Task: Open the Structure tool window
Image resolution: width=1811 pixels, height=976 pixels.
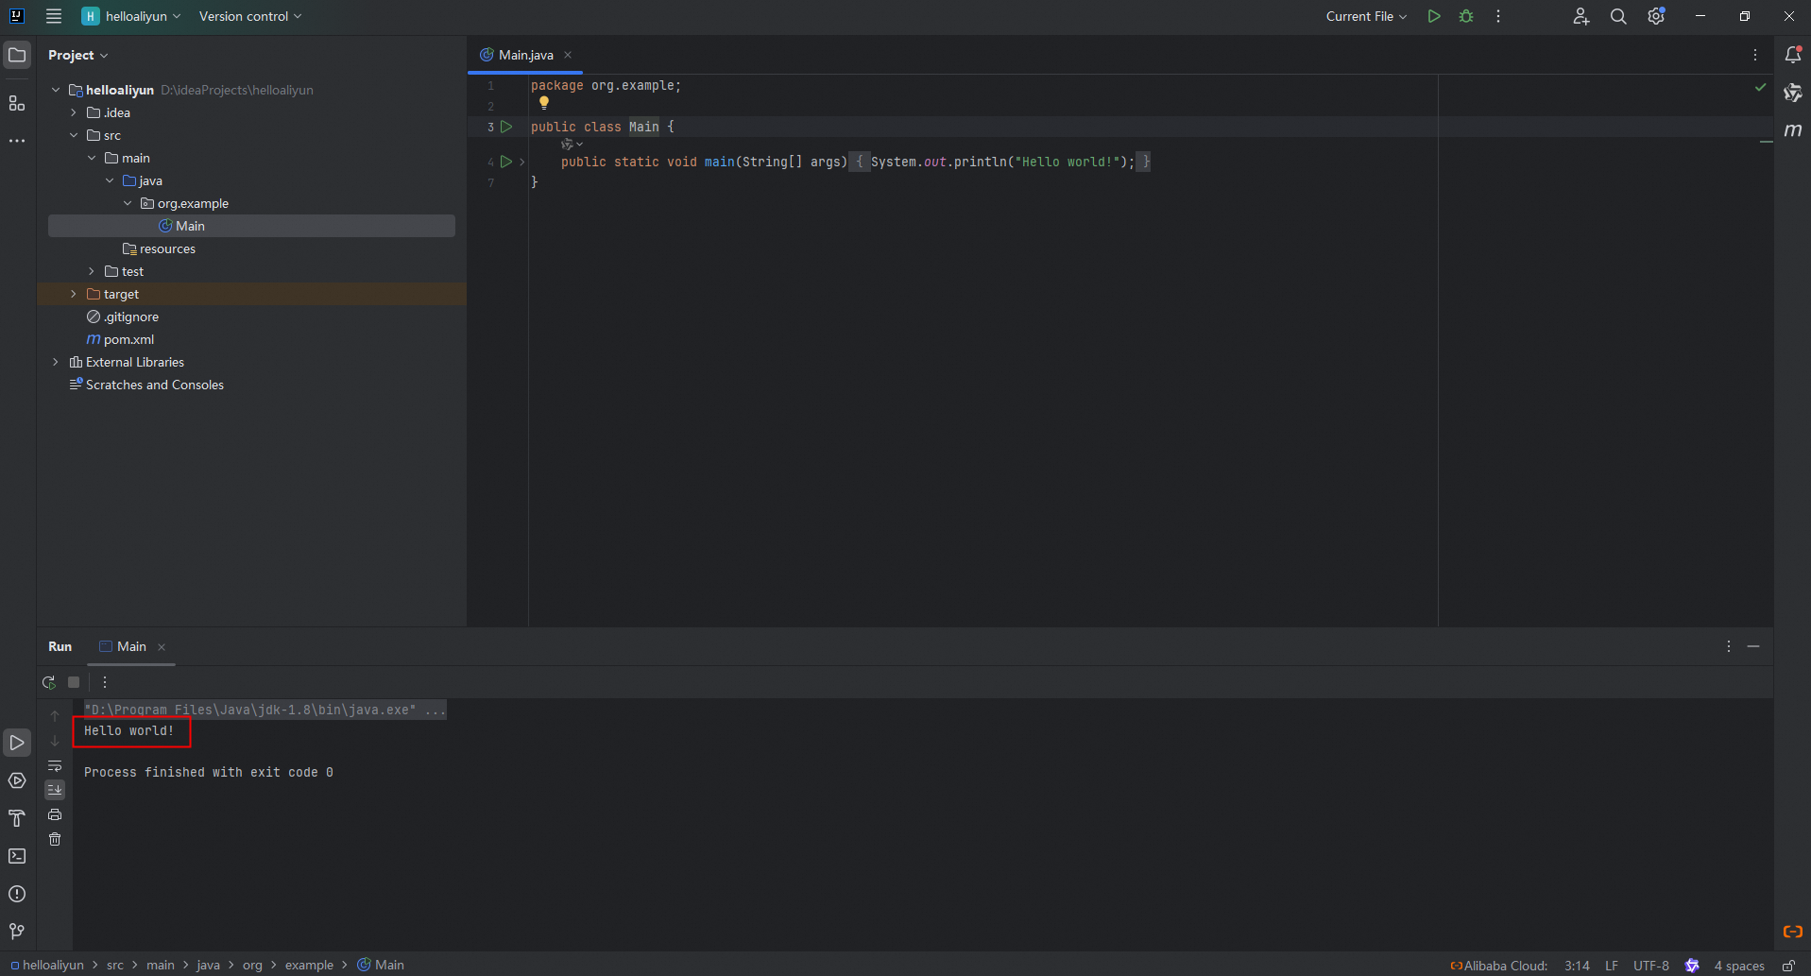Action: 17,103
